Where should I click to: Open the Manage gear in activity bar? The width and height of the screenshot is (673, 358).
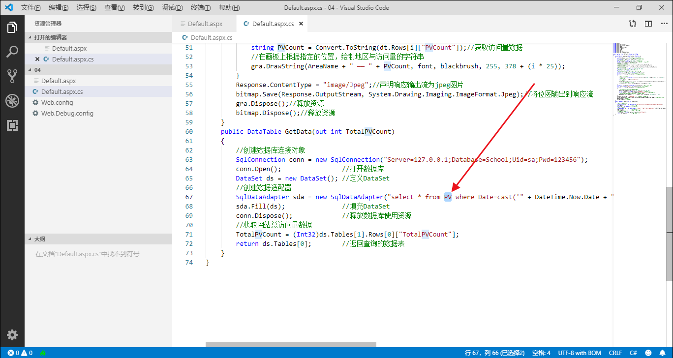[12, 335]
